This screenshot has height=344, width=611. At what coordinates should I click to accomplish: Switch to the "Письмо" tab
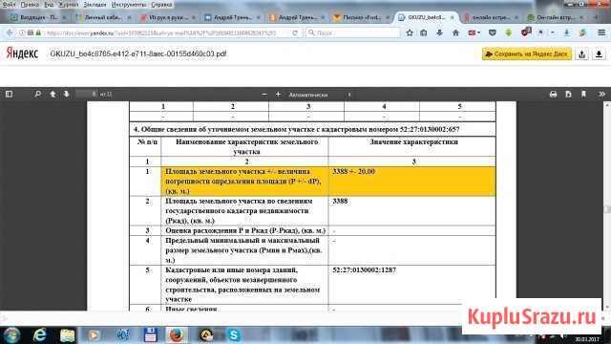361,17
